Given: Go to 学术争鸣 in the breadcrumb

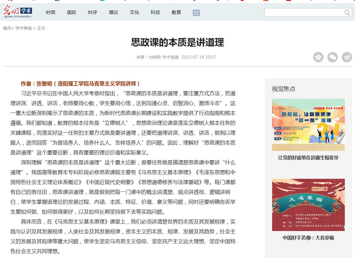Looking at the screenshot, I should pos(24,28).
